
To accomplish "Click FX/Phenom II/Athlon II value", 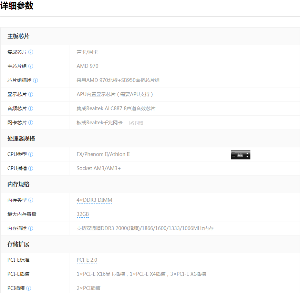I will (103, 154).
